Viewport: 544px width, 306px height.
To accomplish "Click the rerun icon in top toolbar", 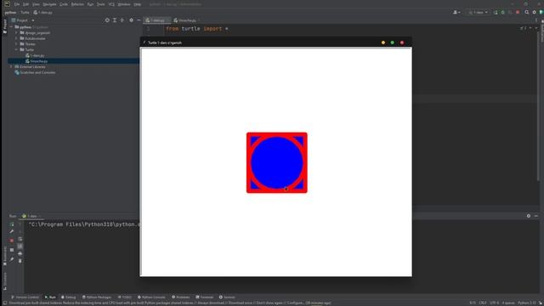I will coord(496,13).
